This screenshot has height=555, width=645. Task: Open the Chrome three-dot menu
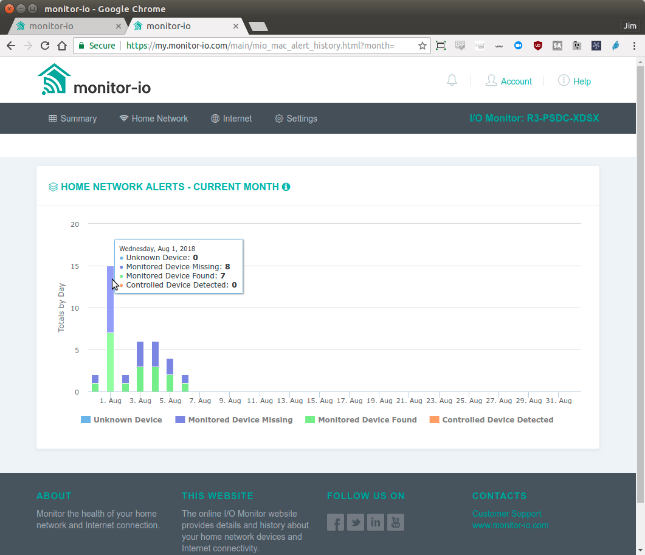(634, 45)
